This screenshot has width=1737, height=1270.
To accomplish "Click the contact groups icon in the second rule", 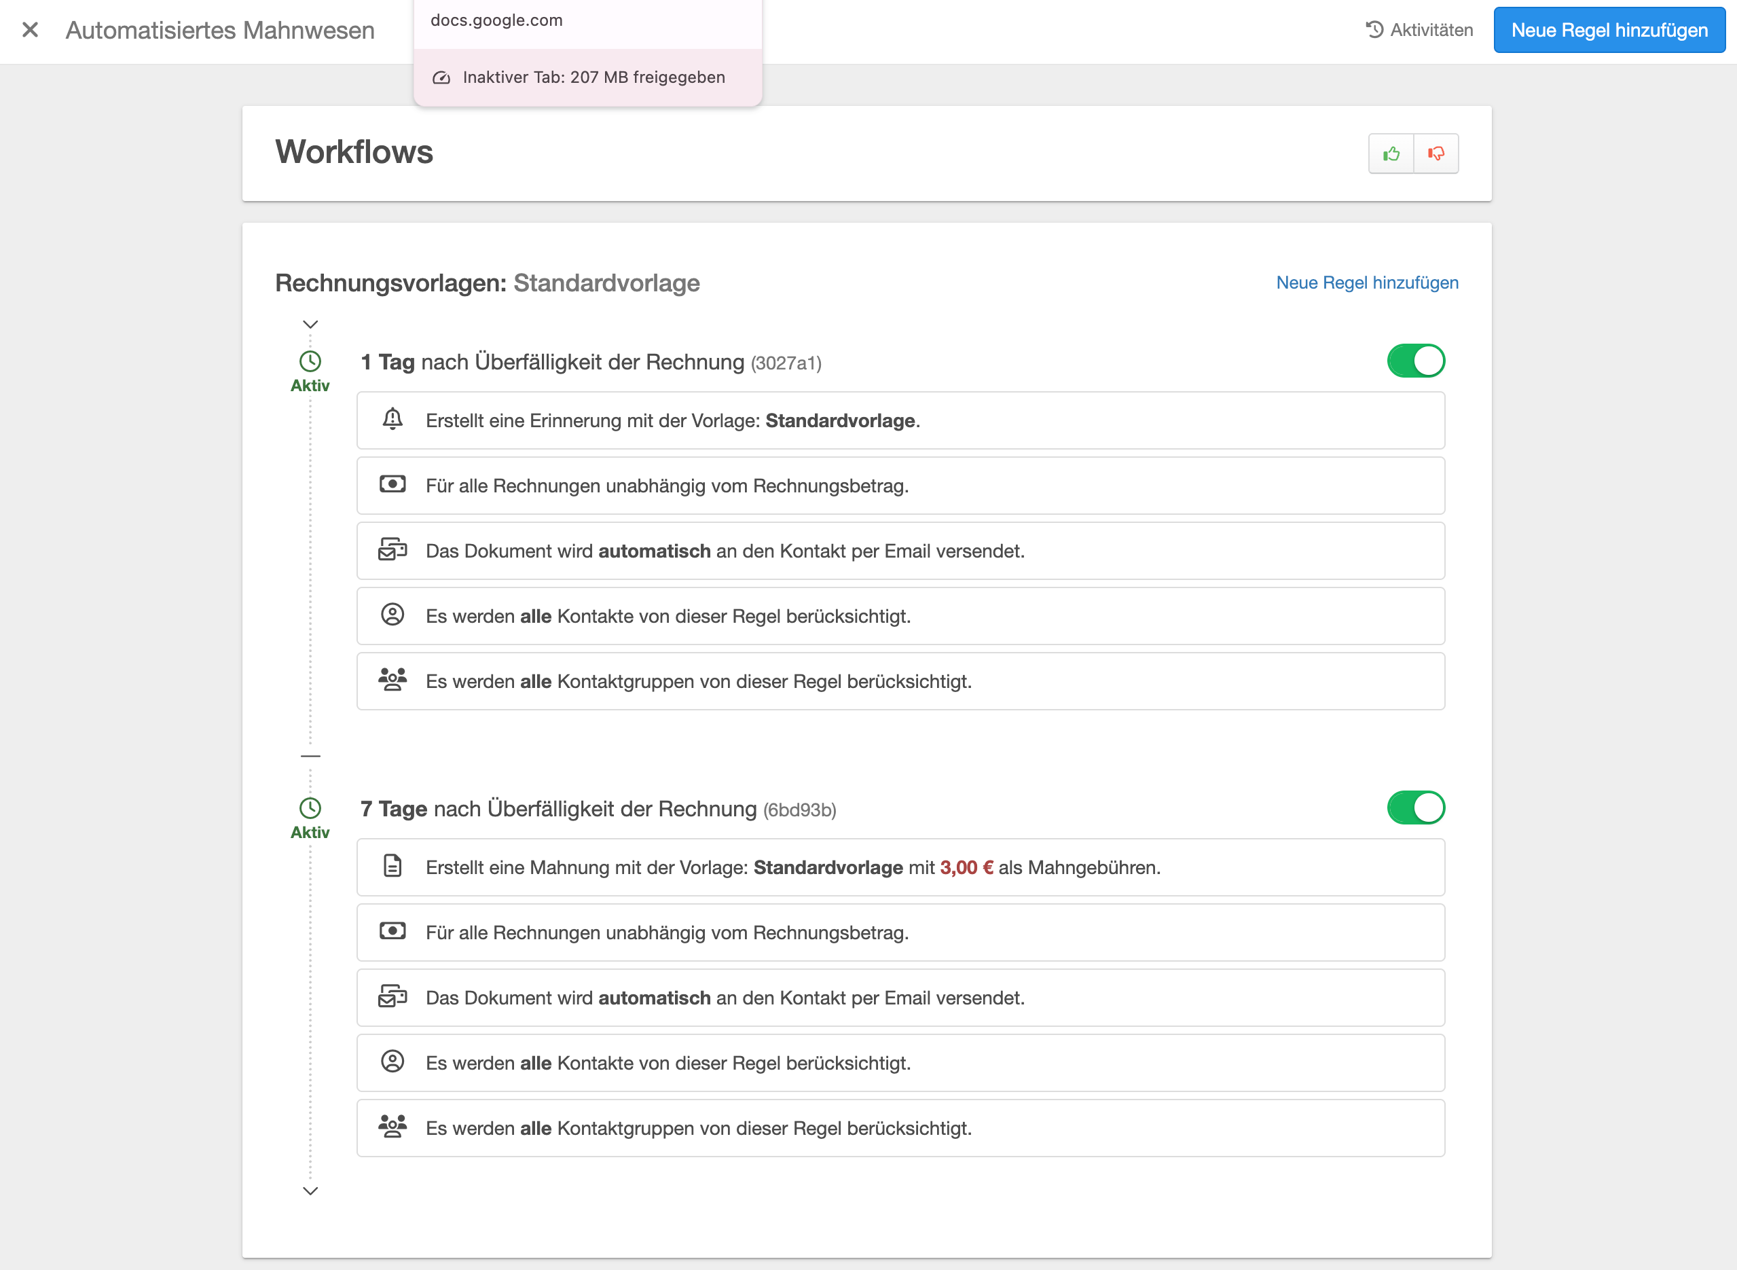I will pos(392,1126).
